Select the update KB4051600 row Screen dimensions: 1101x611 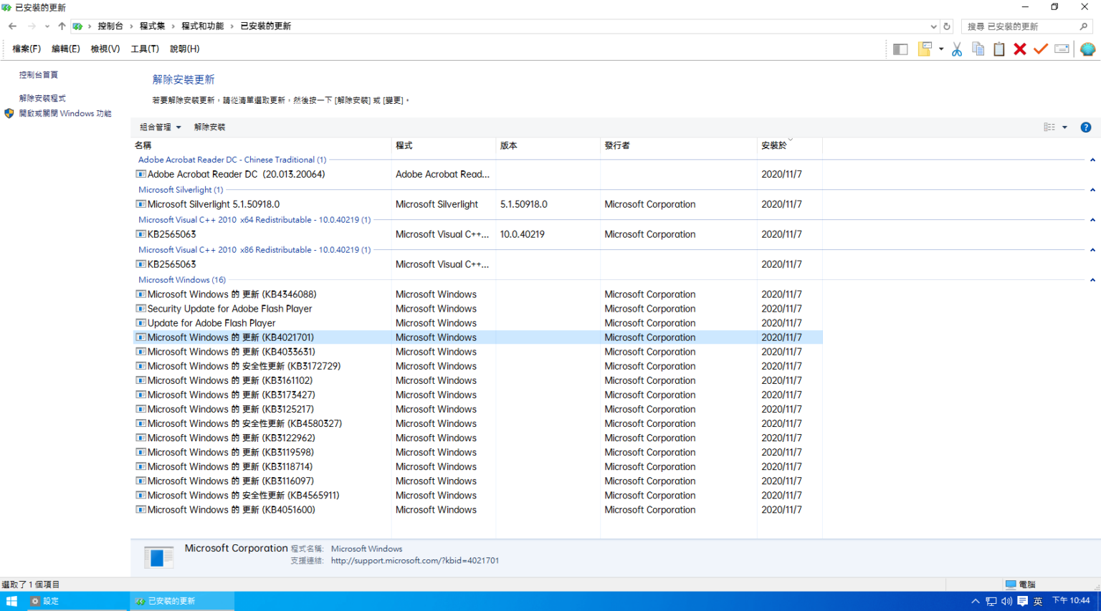pos(477,510)
